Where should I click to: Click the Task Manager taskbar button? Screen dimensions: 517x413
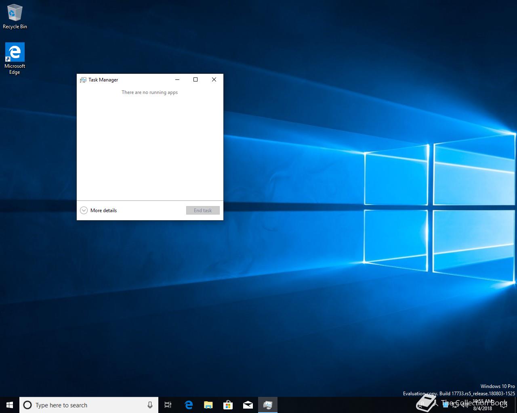click(x=268, y=405)
